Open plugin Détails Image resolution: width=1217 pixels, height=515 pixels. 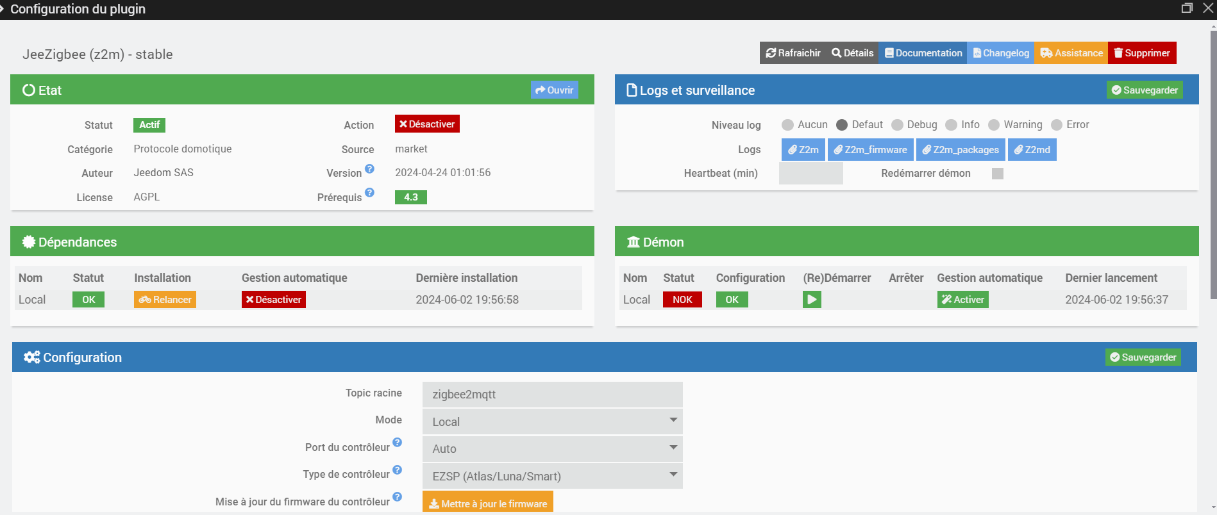point(852,53)
